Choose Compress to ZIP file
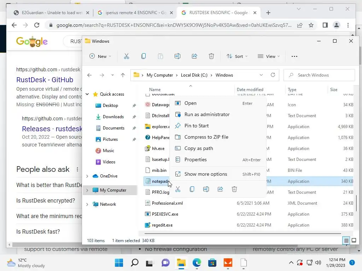Screen dimensions: 362x271 coord(218,137)
